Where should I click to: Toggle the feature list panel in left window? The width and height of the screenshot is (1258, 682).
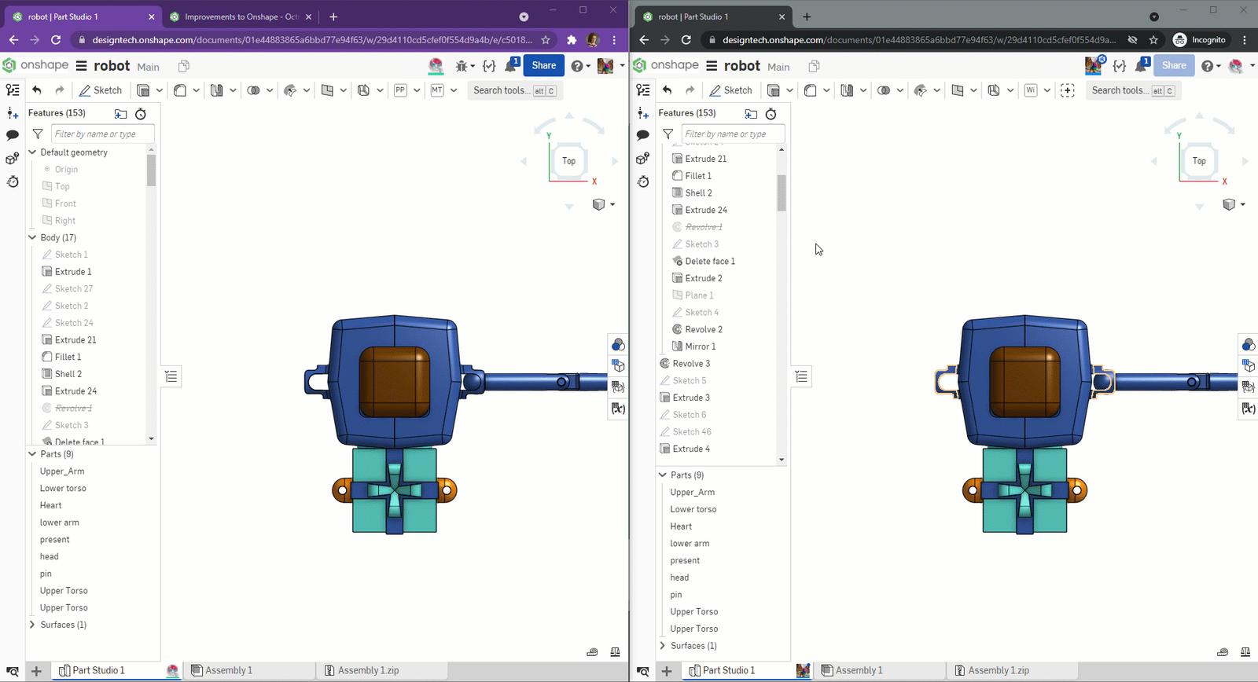(13, 90)
